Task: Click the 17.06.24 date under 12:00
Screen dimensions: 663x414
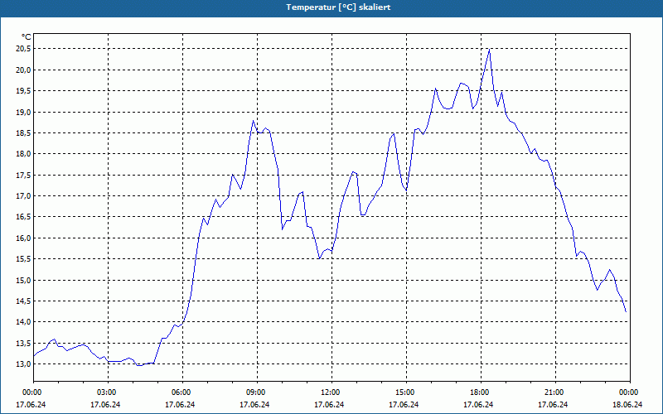Action: tap(329, 405)
